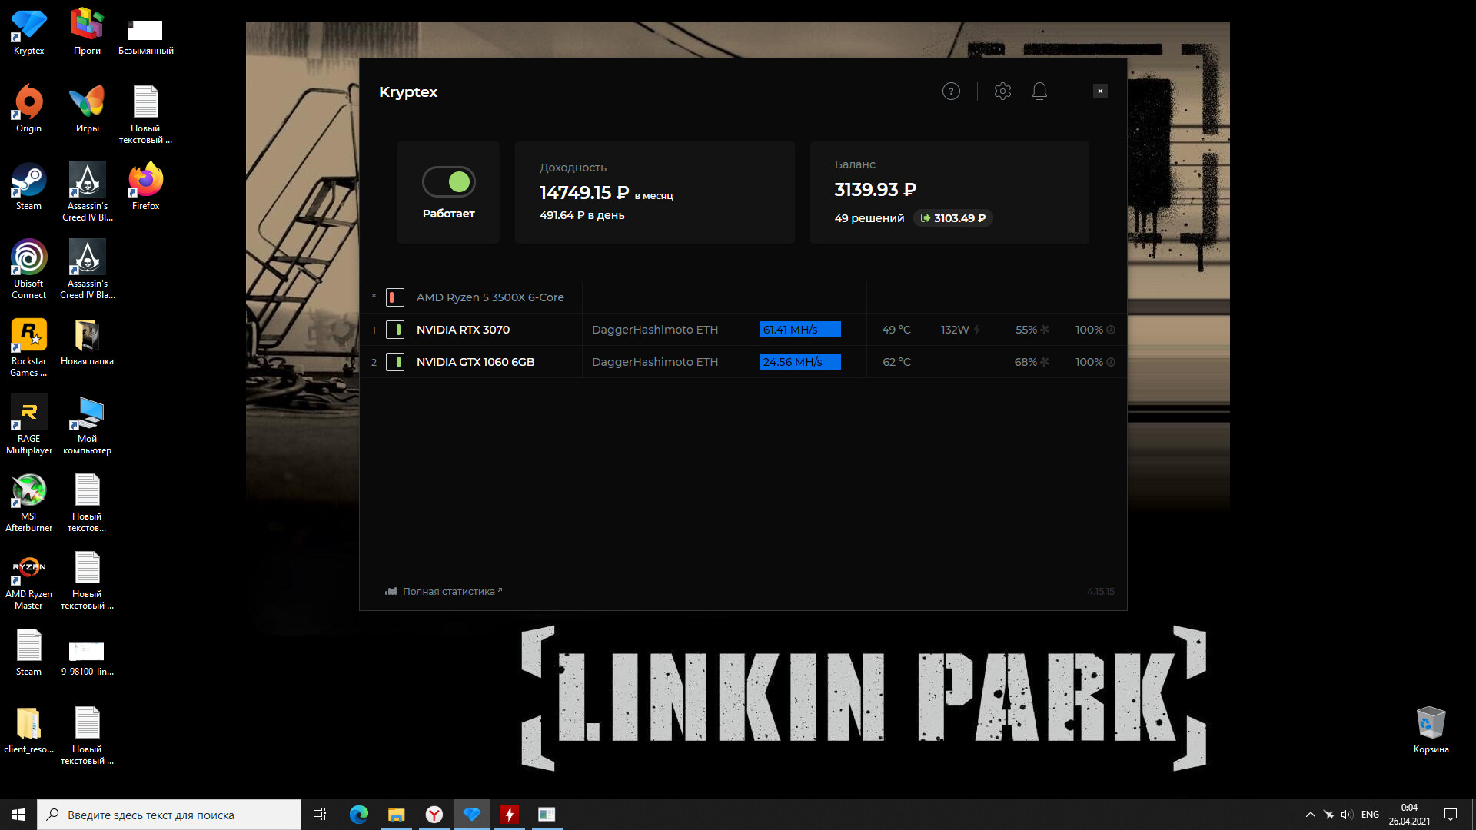Click GTX 1060 fan speed icon

(x=1045, y=362)
